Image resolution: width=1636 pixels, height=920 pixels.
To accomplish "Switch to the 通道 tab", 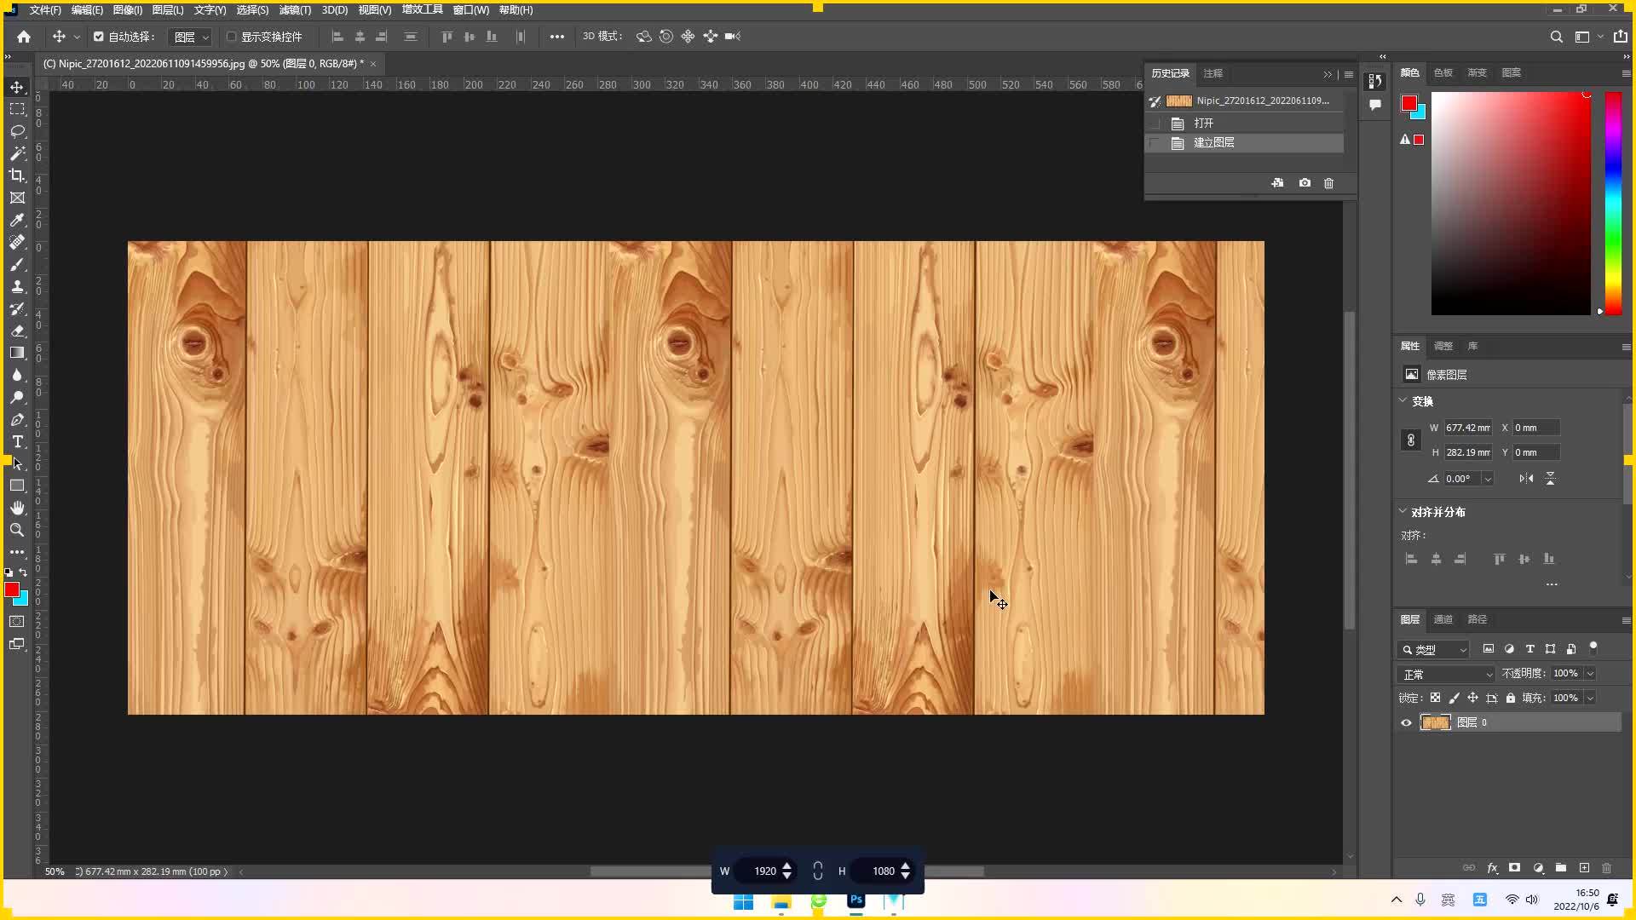I will (x=1443, y=619).
